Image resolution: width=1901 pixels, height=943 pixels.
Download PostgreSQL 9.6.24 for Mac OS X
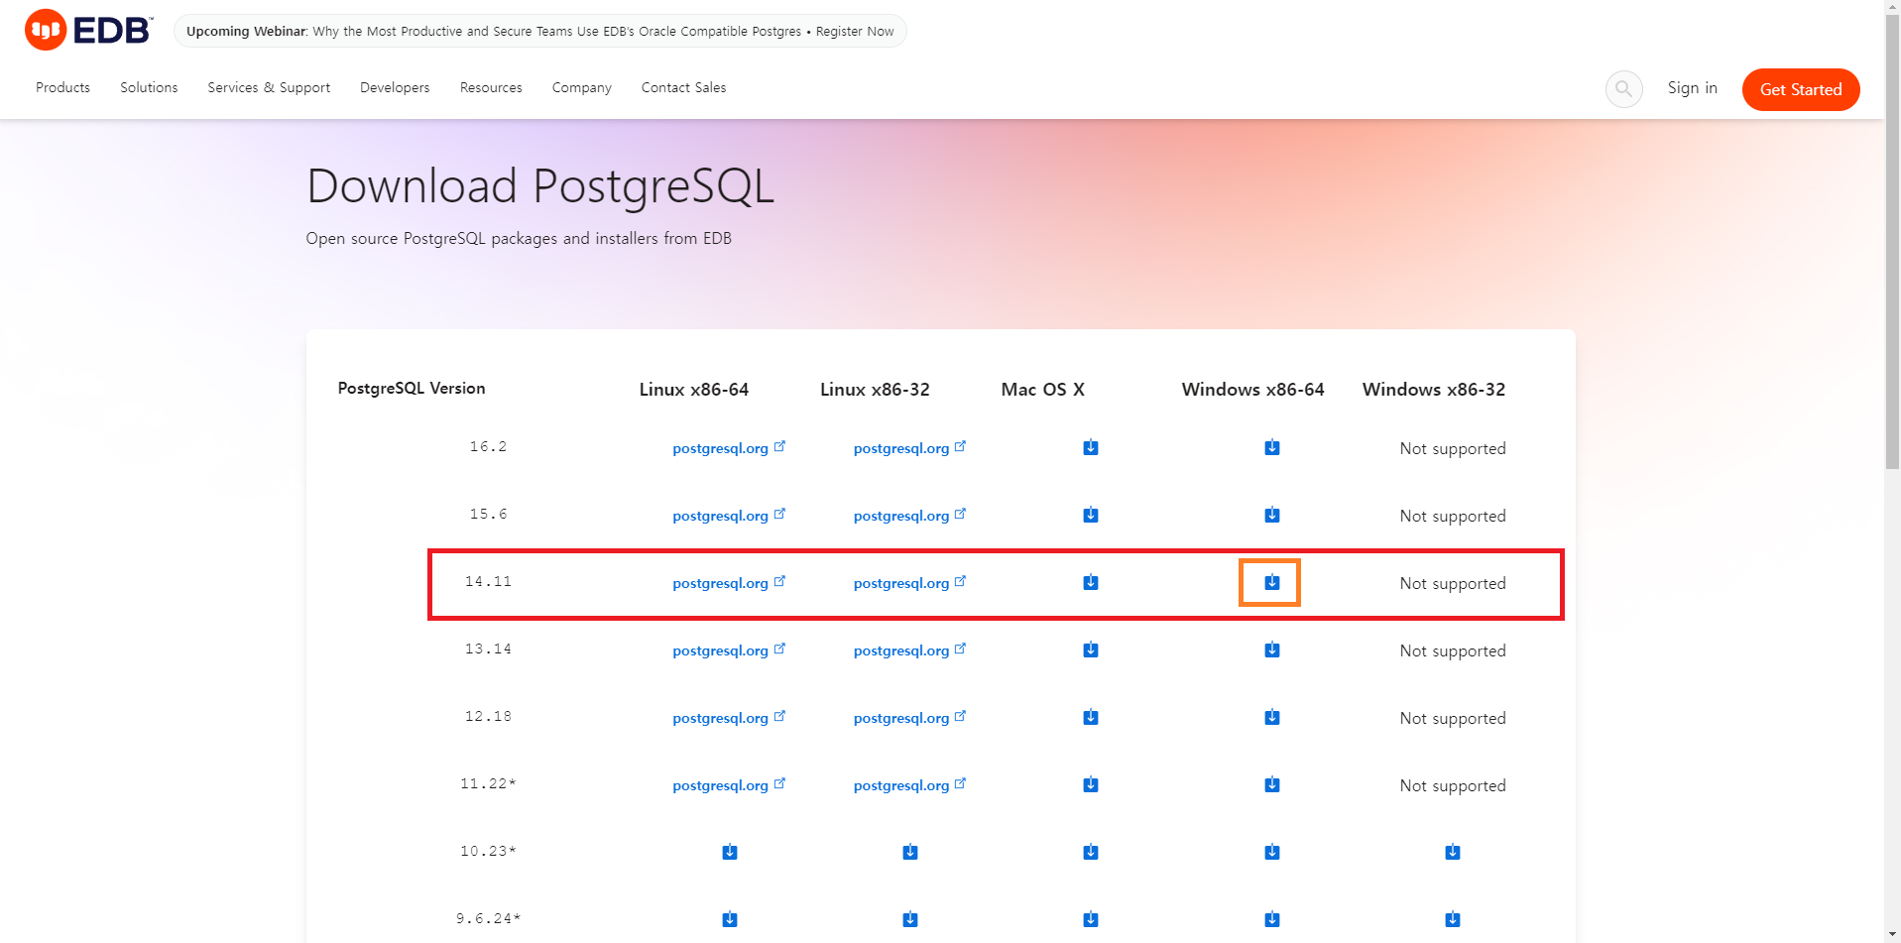pos(1091,920)
